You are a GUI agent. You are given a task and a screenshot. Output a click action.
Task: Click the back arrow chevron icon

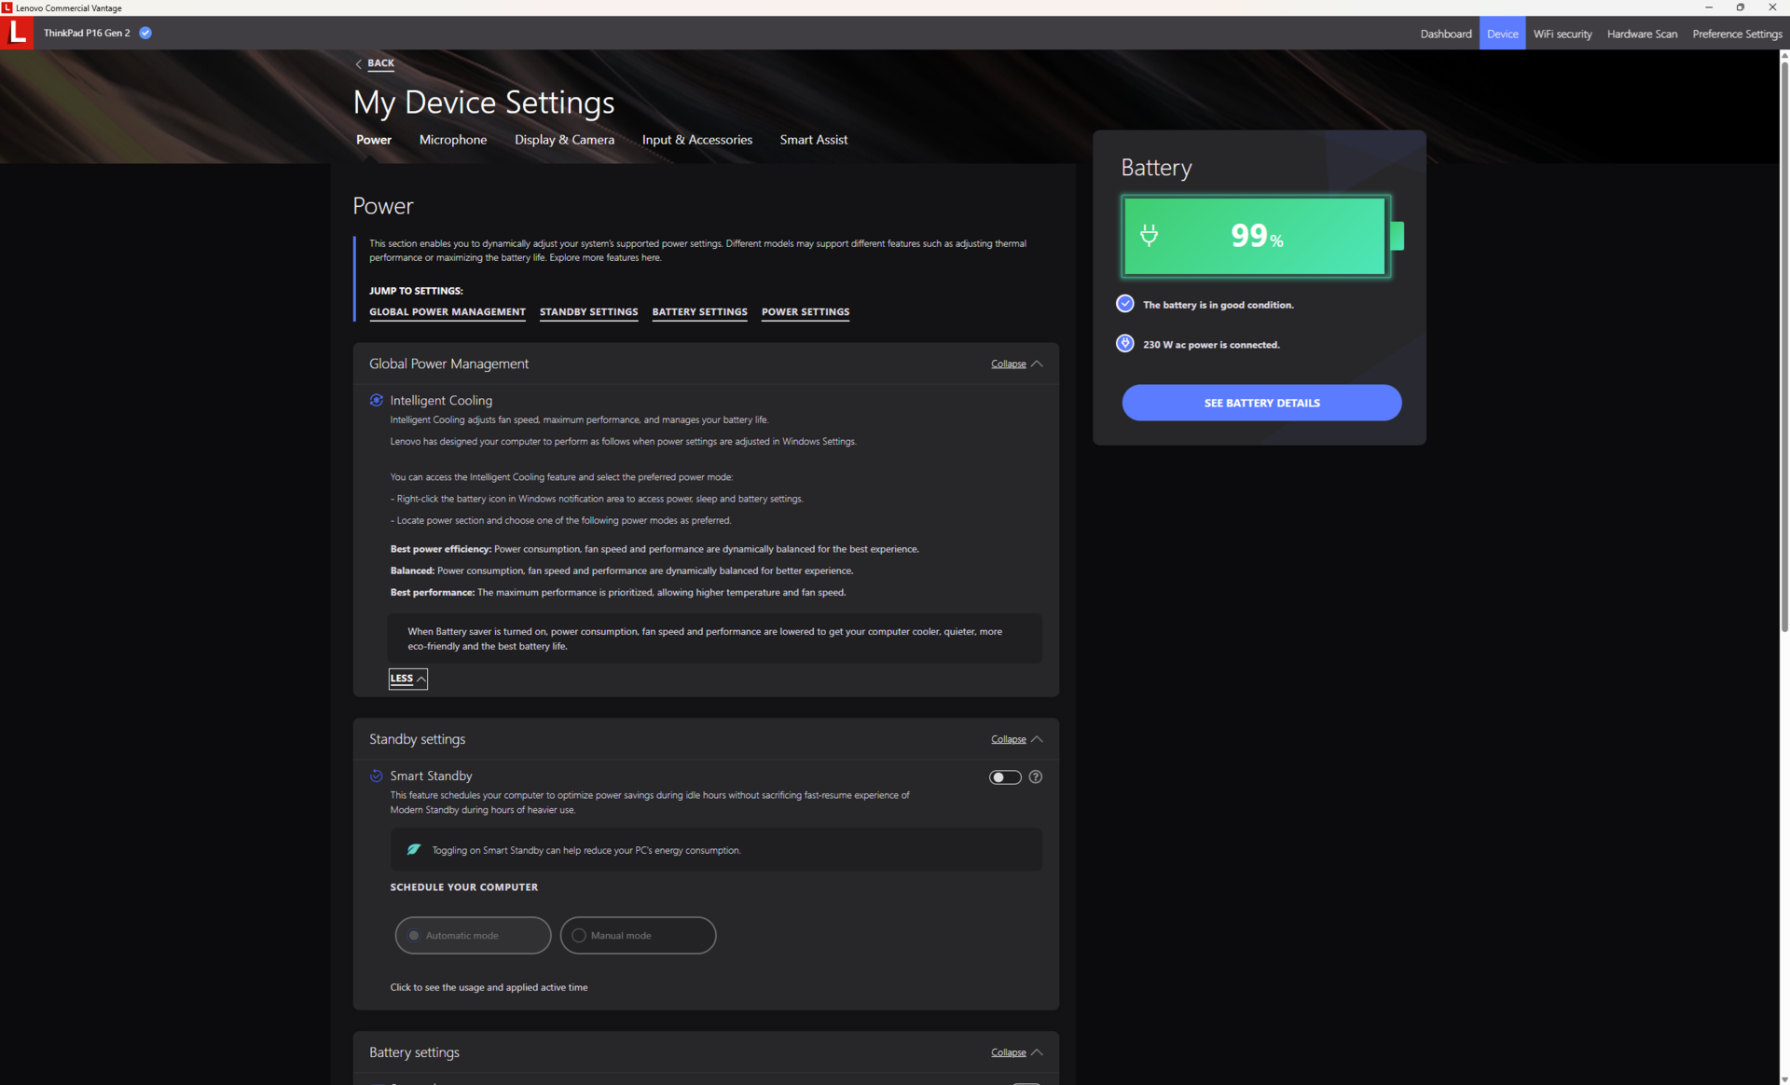(358, 63)
